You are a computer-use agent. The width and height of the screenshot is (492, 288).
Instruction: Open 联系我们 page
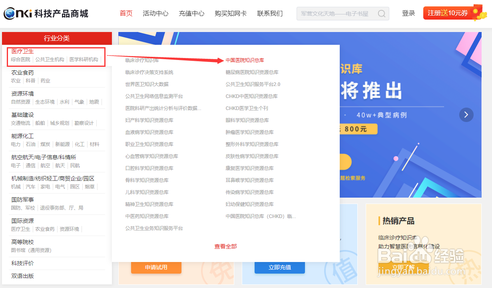270,13
